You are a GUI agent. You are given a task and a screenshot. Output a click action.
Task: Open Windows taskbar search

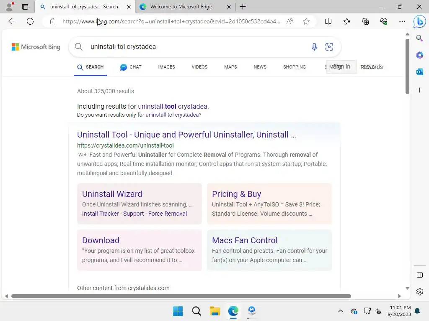[x=196, y=311]
